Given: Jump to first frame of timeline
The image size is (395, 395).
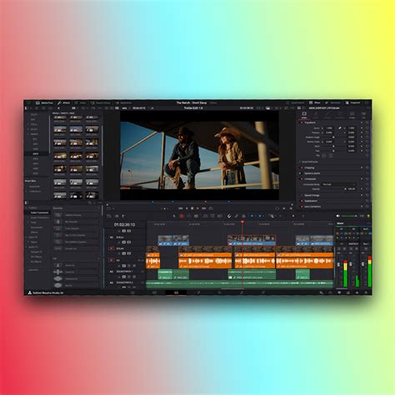Looking at the screenshot, I should coord(181,208).
